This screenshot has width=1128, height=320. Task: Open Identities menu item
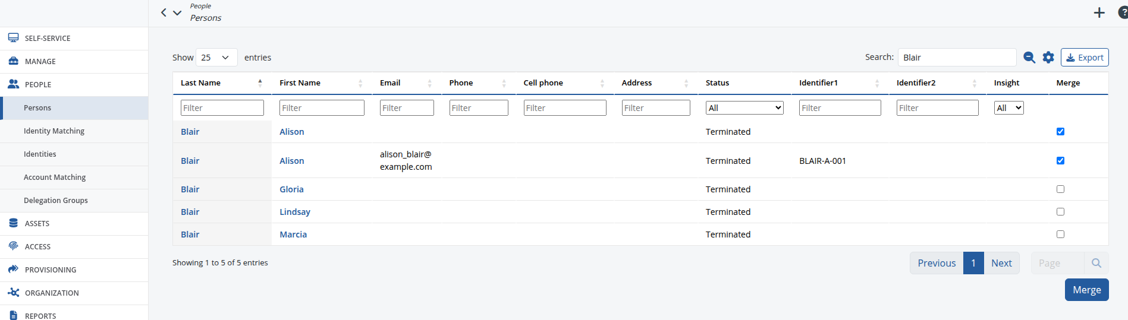[x=74, y=154]
